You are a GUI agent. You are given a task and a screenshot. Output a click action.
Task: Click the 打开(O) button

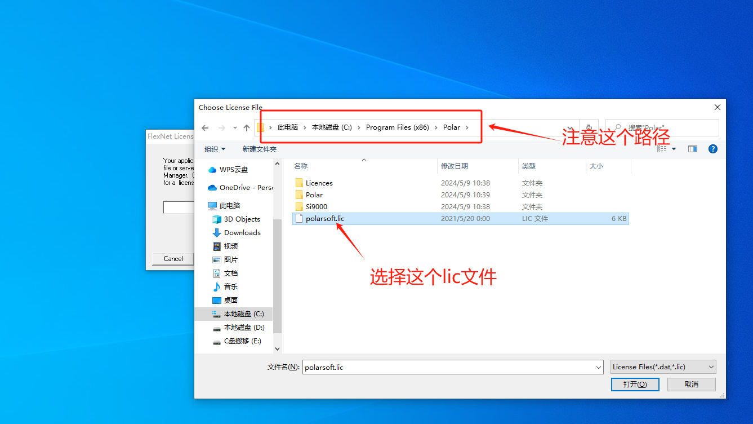(x=635, y=385)
